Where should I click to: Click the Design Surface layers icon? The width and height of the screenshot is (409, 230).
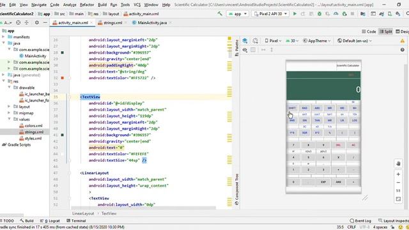245,41
